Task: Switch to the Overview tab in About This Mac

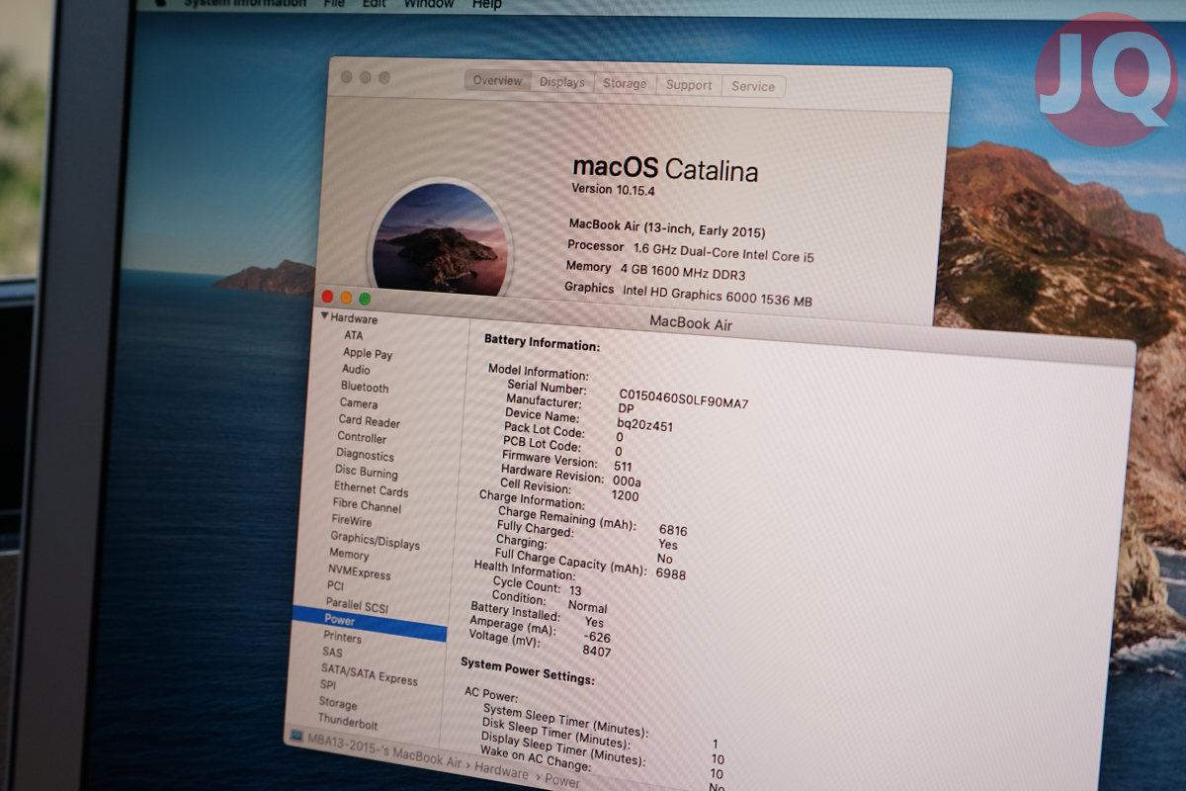Action: [x=498, y=81]
